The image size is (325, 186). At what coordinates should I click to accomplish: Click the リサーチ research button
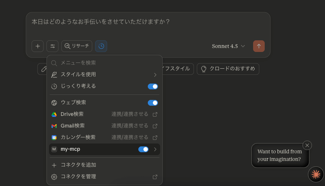coord(77,46)
